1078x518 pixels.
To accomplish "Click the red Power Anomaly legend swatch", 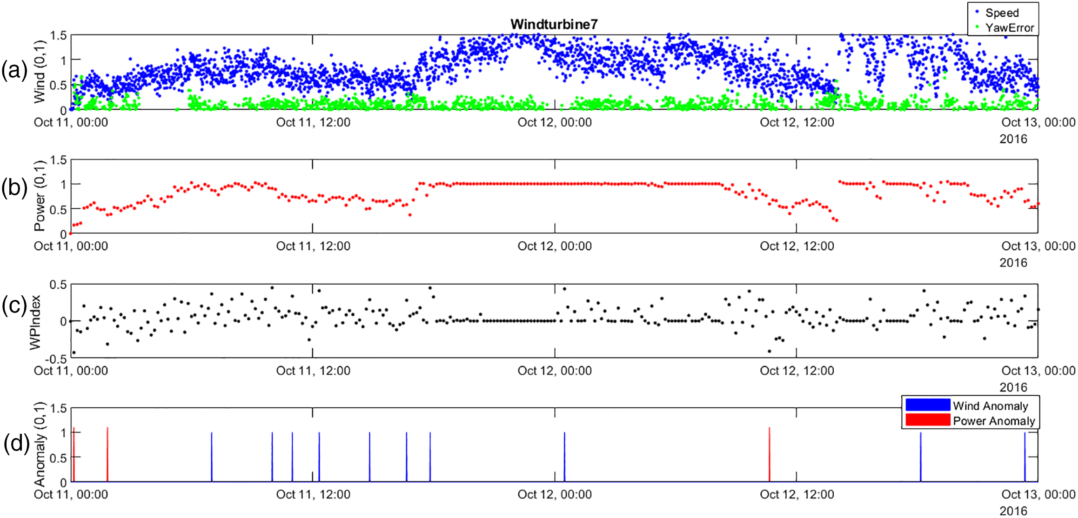I will point(927,420).
